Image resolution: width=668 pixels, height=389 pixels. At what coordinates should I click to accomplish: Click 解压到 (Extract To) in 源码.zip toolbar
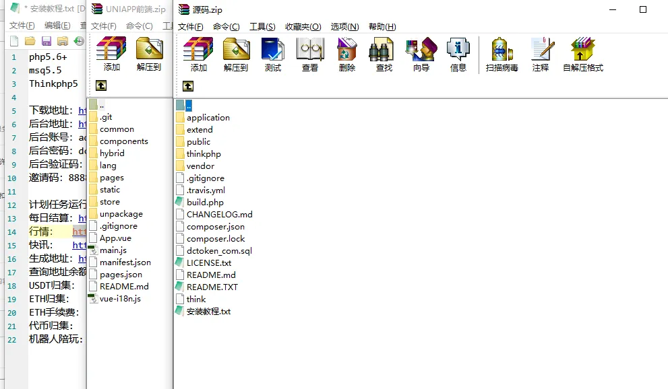[236, 54]
